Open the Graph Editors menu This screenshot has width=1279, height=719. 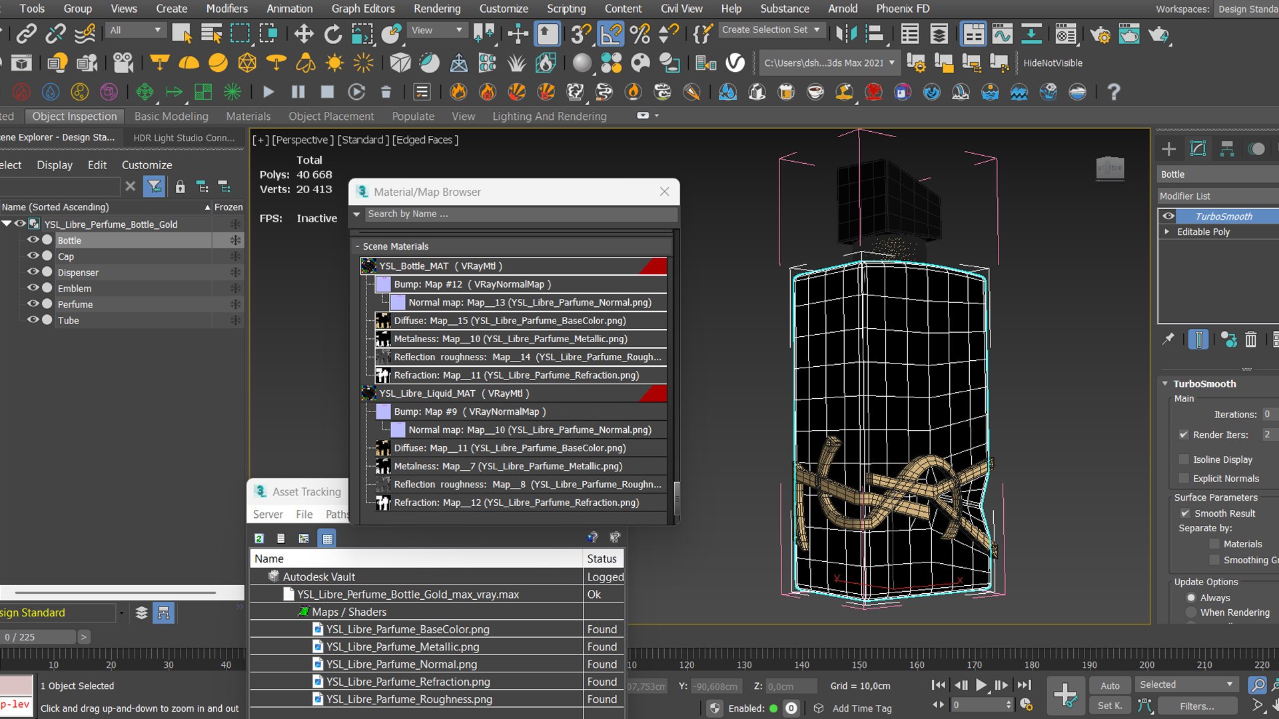click(x=363, y=9)
